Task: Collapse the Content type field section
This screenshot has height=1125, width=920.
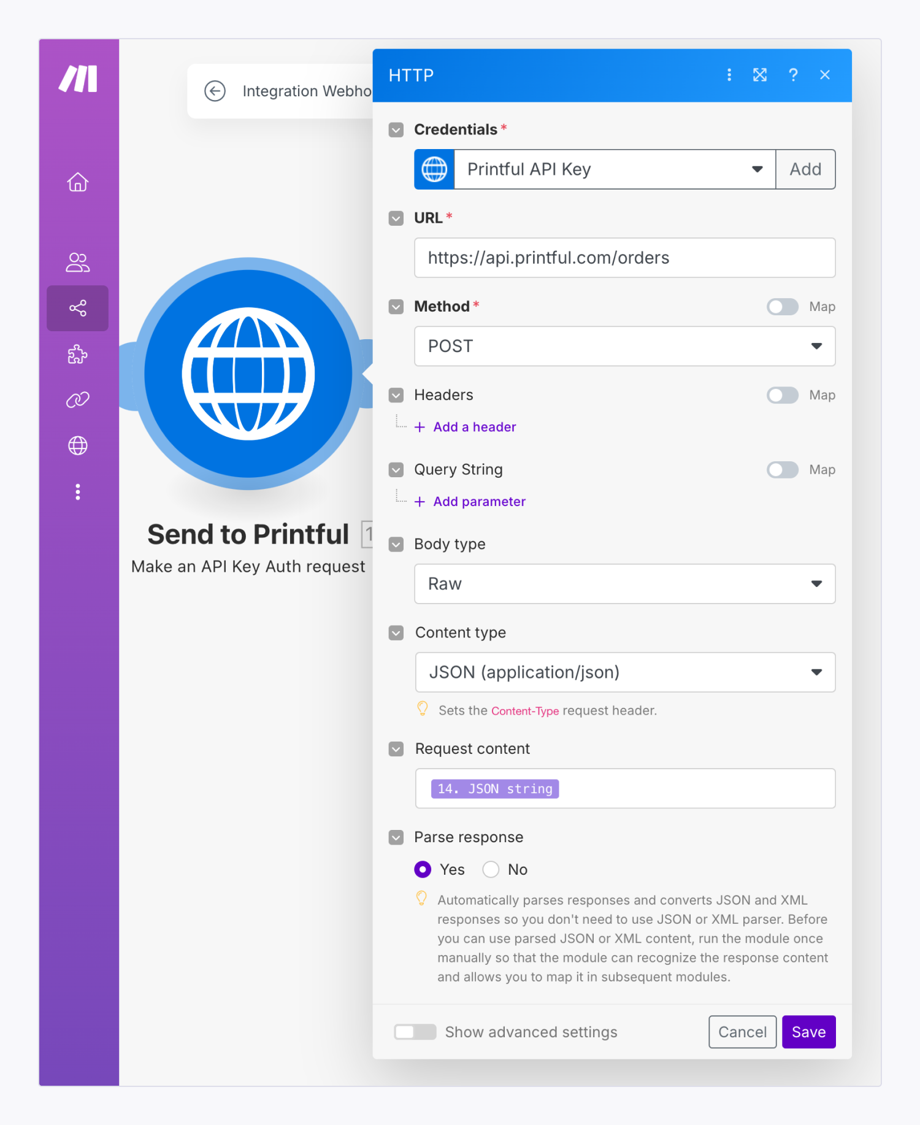Action: pos(396,633)
